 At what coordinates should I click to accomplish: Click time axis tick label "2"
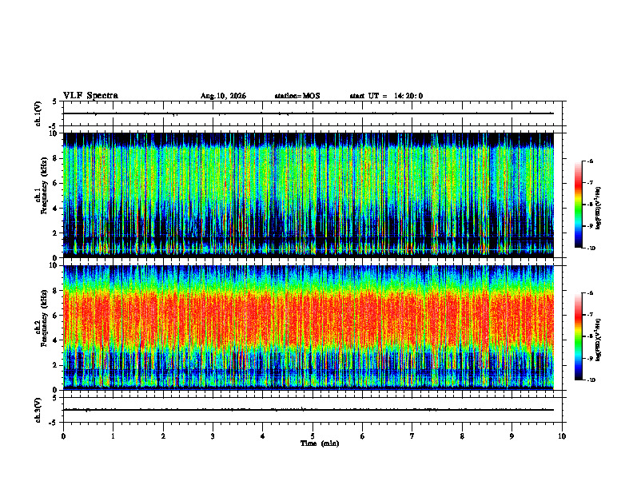(x=163, y=436)
